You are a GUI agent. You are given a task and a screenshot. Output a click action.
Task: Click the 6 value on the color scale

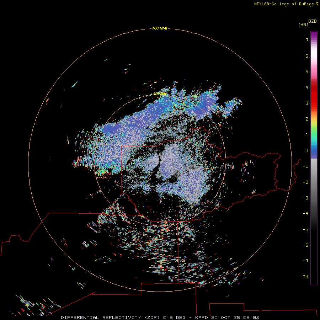click(307, 56)
